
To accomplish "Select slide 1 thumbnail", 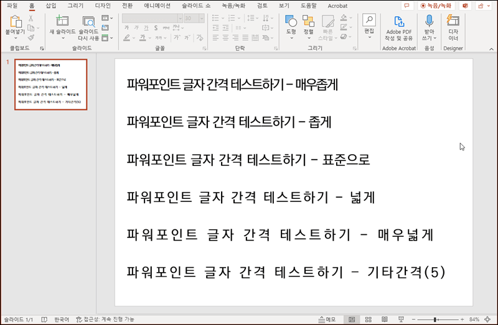I will tap(51, 85).
